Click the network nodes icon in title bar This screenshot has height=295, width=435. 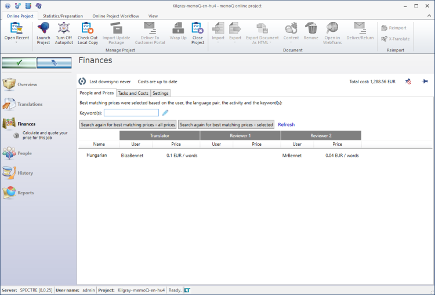[x=18, y=6]
